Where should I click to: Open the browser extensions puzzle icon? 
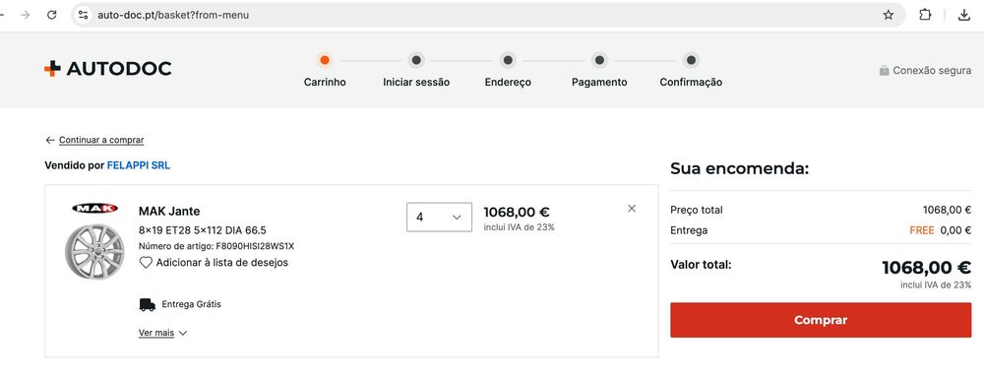coord(925,15)
